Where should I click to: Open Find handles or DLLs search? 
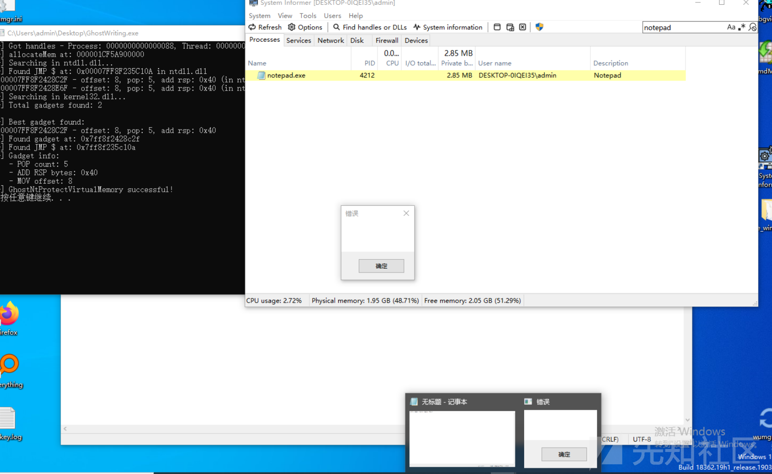pyautogui.click(x=370, y=27)
